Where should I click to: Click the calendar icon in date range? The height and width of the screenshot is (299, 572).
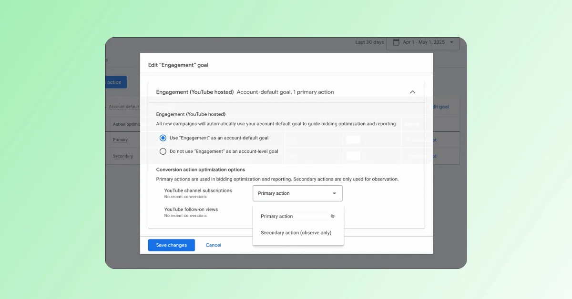pyautogui.click(x=396, y=42)
